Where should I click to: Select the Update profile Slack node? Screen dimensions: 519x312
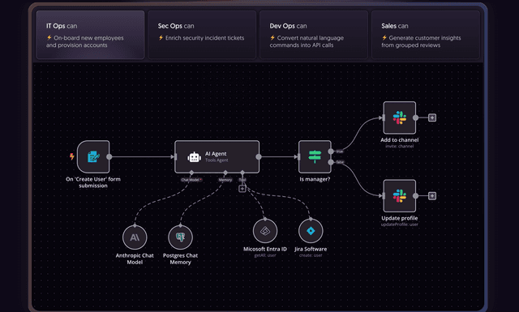coord(400,195)
